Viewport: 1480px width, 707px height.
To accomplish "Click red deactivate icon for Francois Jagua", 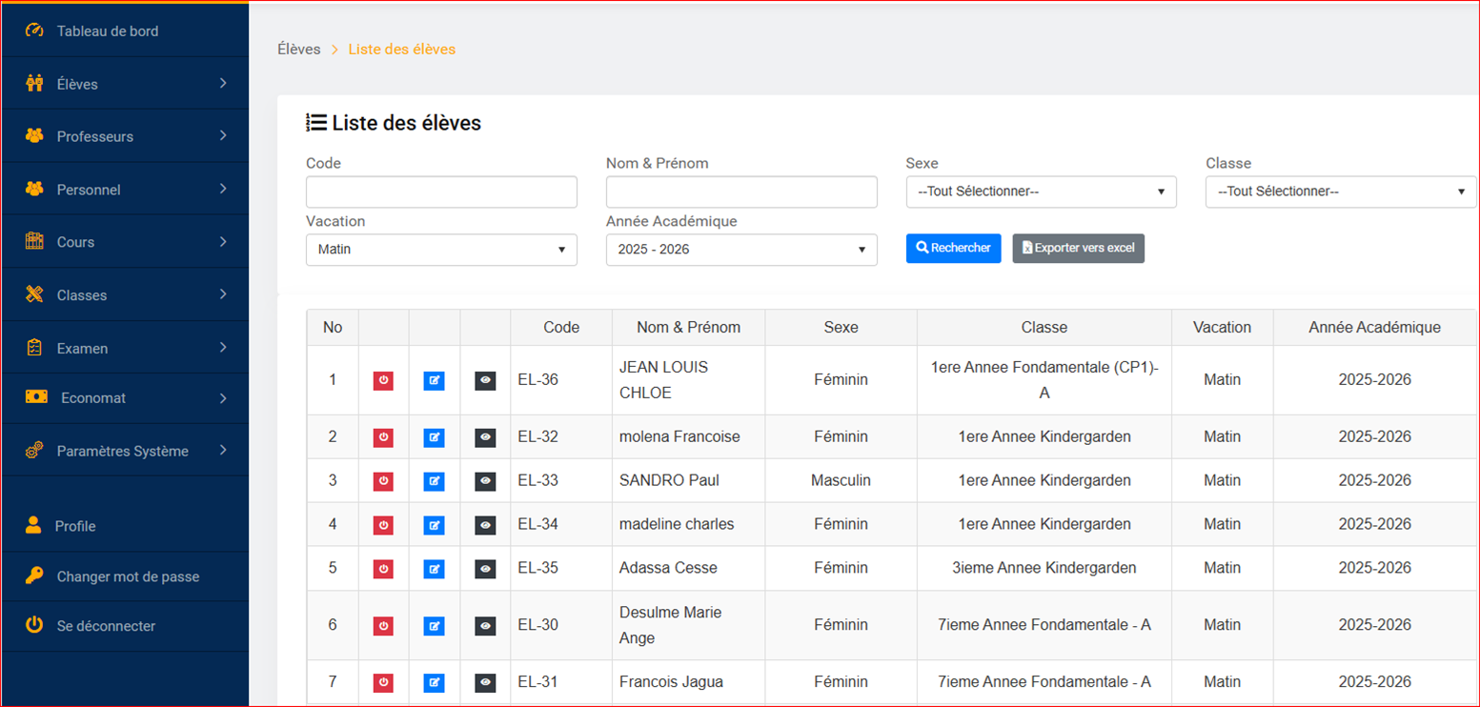I will tap(383, 682).
